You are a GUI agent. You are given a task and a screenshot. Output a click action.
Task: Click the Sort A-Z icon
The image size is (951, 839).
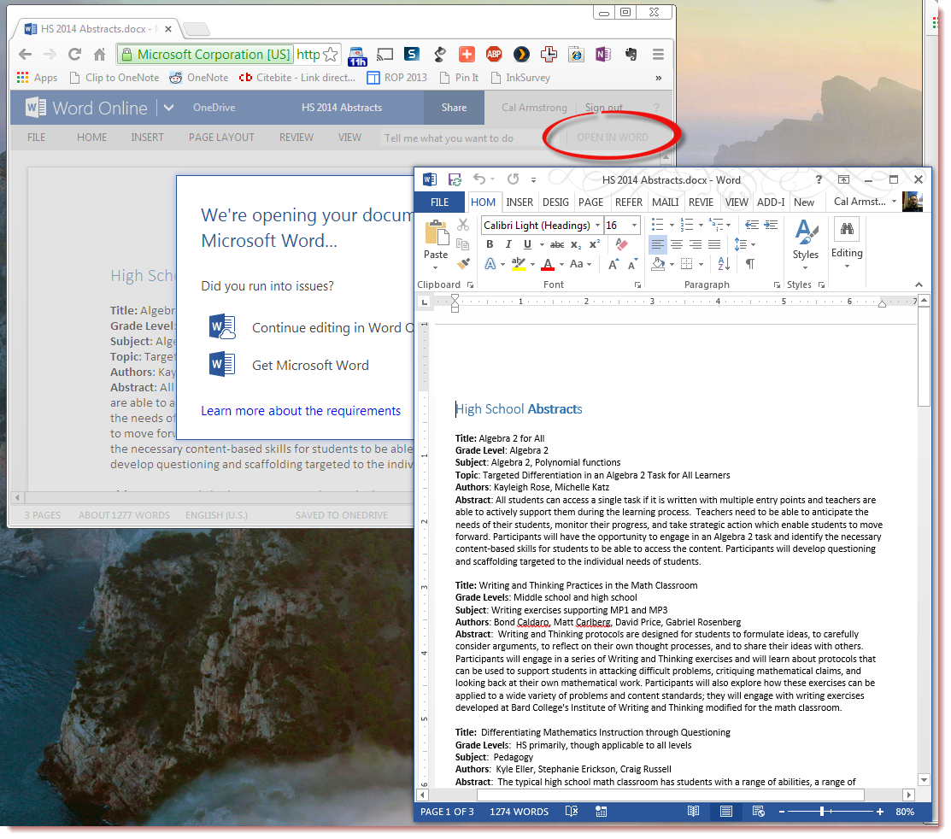point(724,264)
